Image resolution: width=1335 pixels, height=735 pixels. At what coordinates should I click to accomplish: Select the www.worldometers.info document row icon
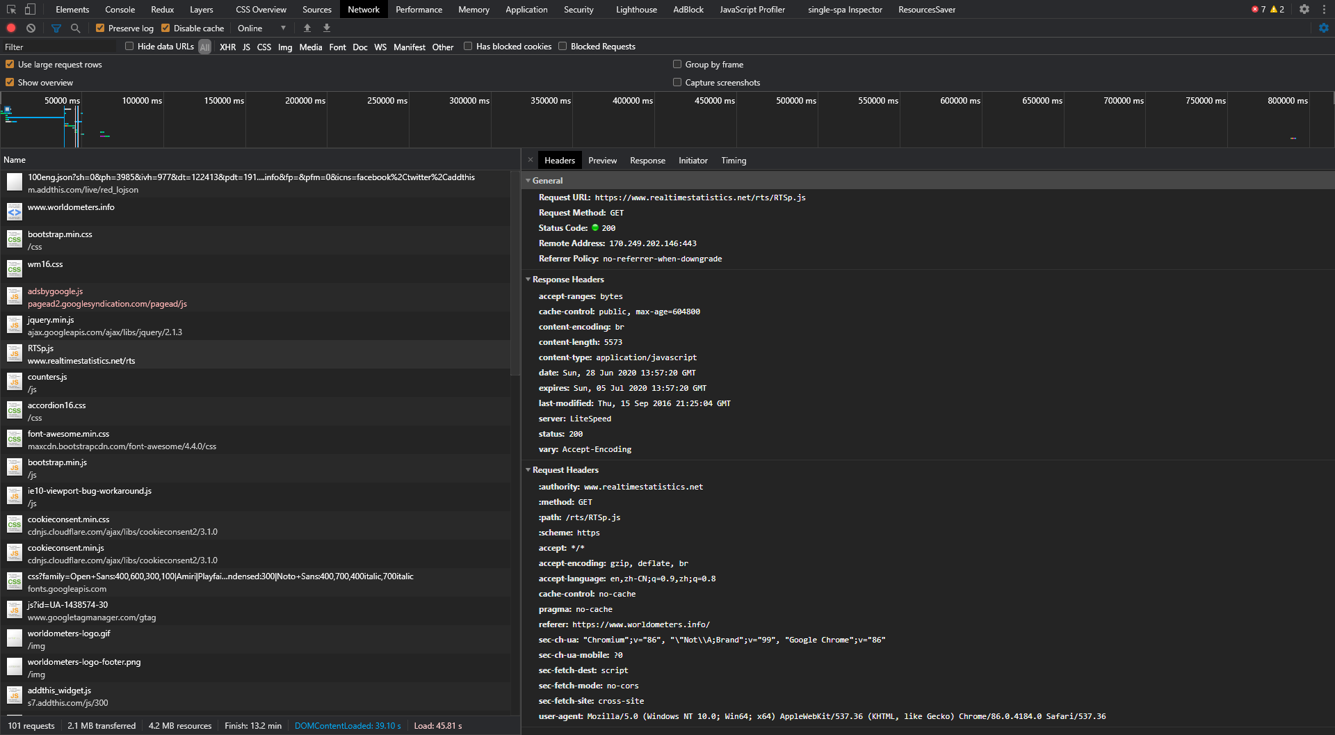pyautogui.click(x=15, y=211)
